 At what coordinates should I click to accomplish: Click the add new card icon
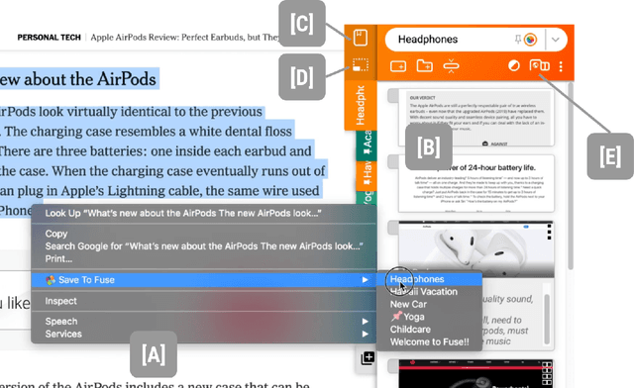(398, 66)
